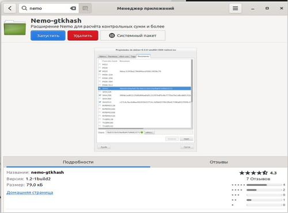Image resolution: width=288 pixels, height=213 pixels.
Task: Click the Менеджер приложений window title
Action: pyautogui.click(x=146, y=8)
